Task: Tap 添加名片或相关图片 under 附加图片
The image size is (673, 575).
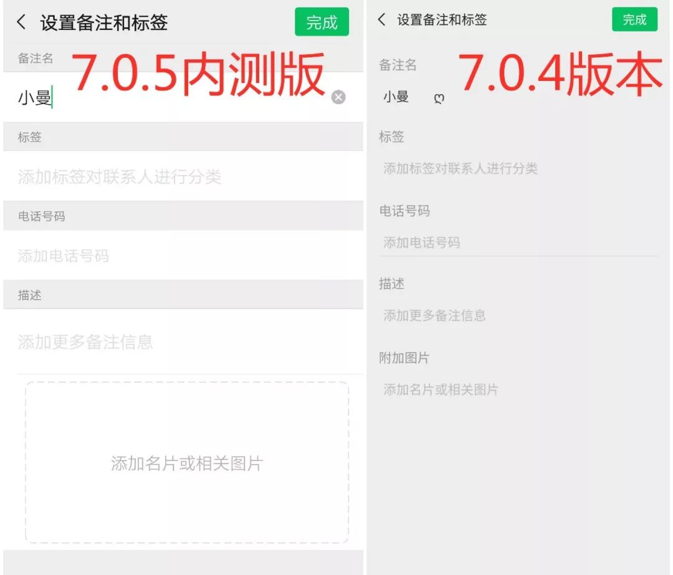Action: click(441, 389)
